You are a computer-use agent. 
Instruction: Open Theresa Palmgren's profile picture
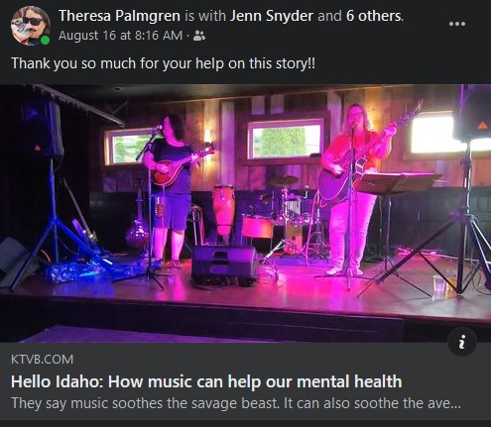click(x=31, y=26)
